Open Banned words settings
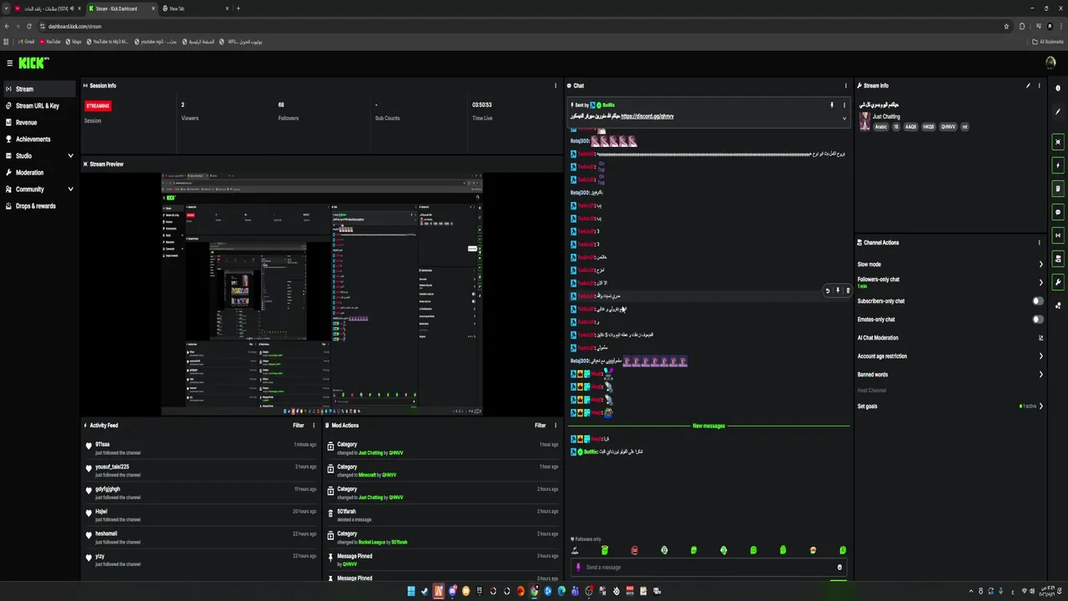1068x601 pixels. 950,375
